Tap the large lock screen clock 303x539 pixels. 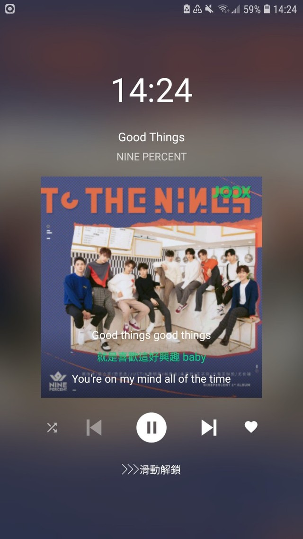(x=151, y=90)
